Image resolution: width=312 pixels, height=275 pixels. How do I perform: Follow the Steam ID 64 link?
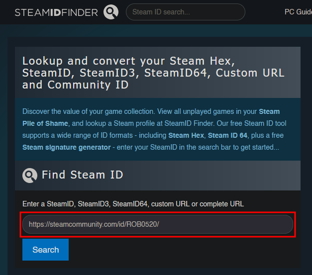227,135
